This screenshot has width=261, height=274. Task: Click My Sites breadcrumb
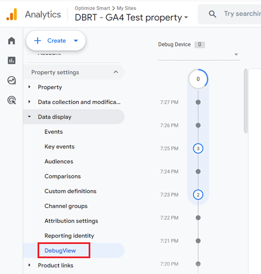point(126,8)
